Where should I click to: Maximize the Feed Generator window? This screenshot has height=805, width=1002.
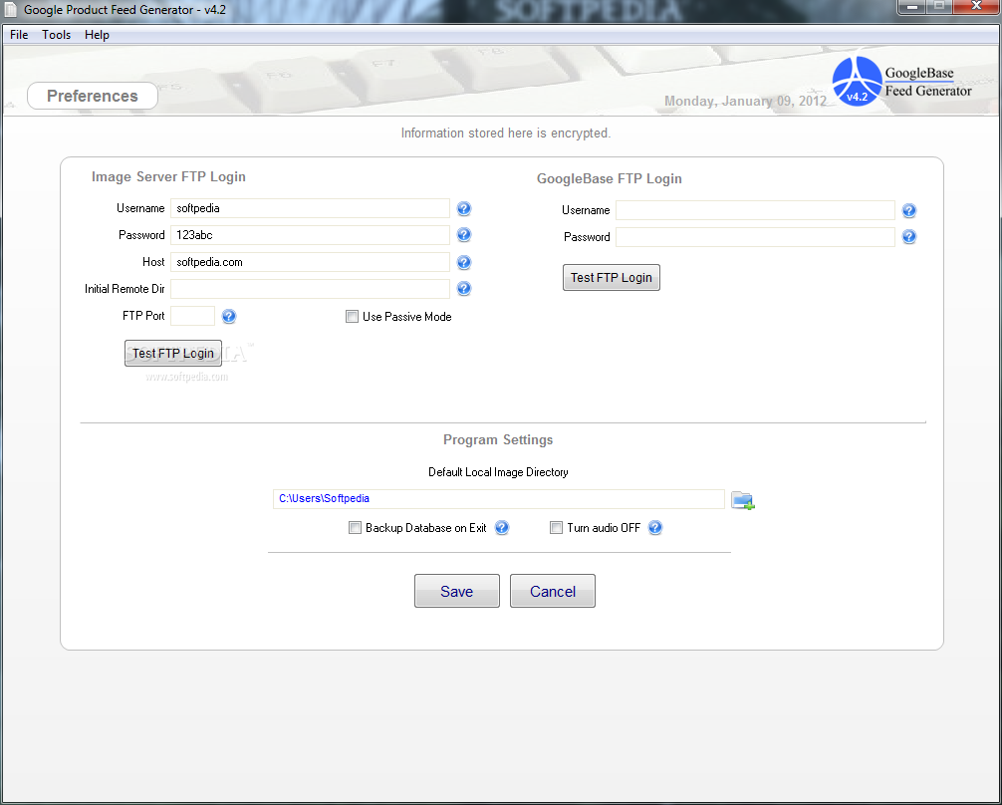click(x=939, y=7)
